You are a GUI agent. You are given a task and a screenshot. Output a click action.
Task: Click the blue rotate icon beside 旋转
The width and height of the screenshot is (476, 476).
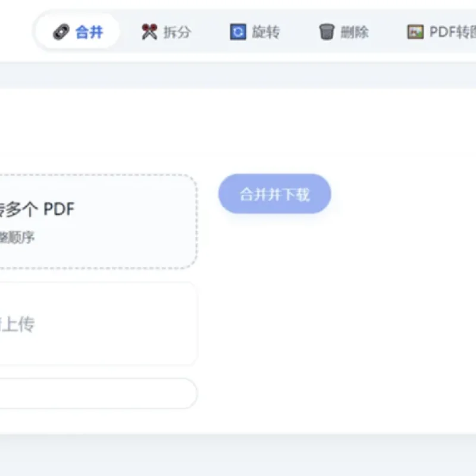[238, 32]
